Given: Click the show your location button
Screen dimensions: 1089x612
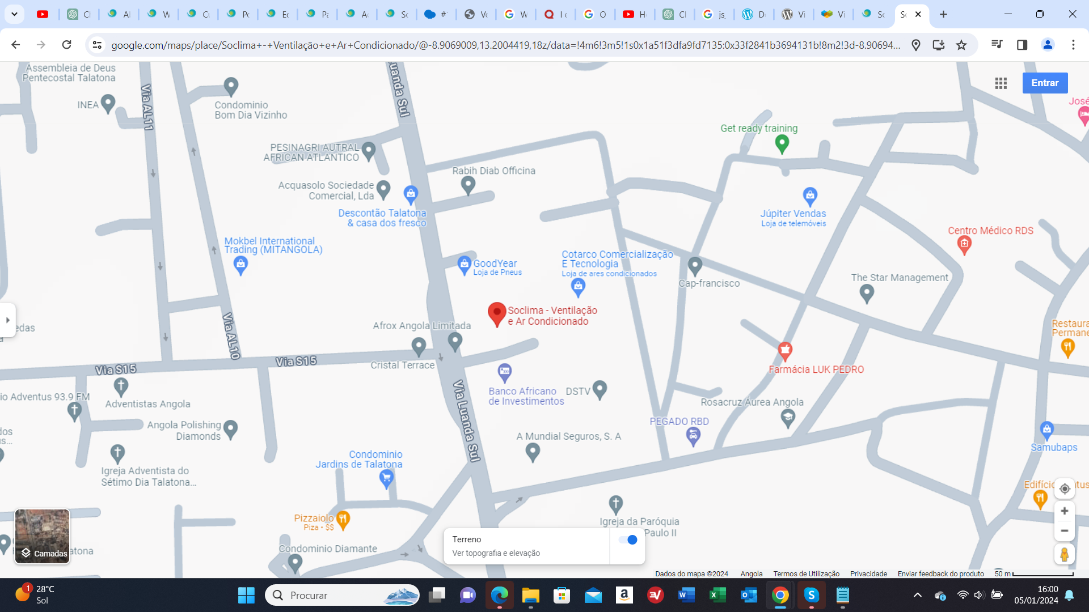Looking at the screenshot, I should point(1064,488).
